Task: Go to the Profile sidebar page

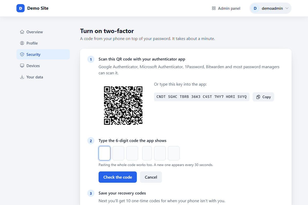Action: click(x=43, y=43)
